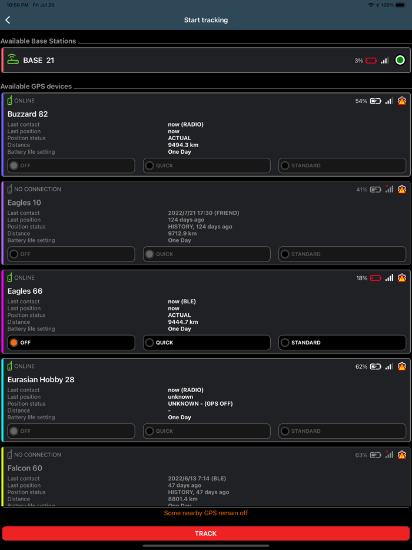The image size is (412, 550).
Task: Tap Eurasian Hobby 28 alarm warning icon
Action: coord(402,366)
